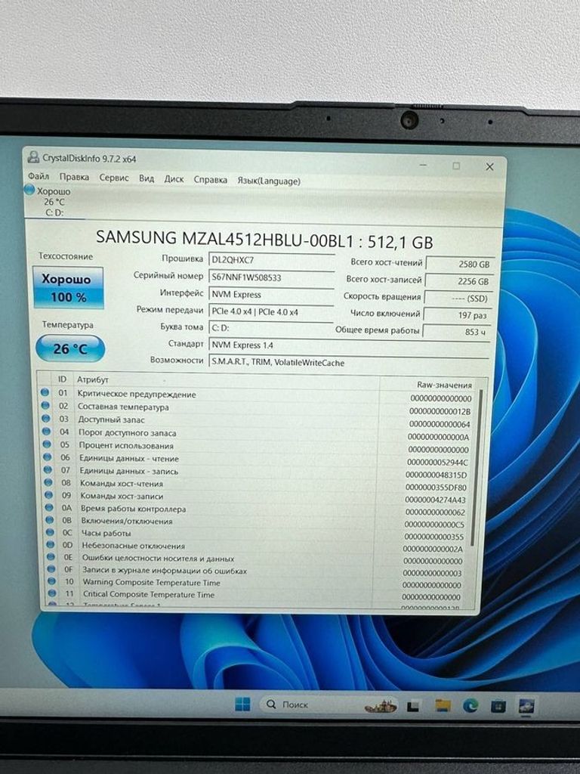Open the Файл menu
This screenshot has height=774, width=580.
coord(38,175)
